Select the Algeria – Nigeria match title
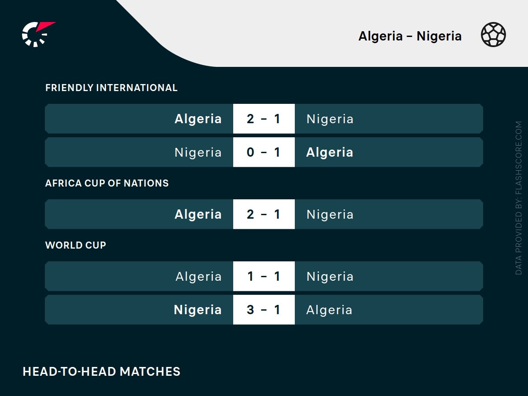The height and width of the screenshot is (396, 528). 410,36
